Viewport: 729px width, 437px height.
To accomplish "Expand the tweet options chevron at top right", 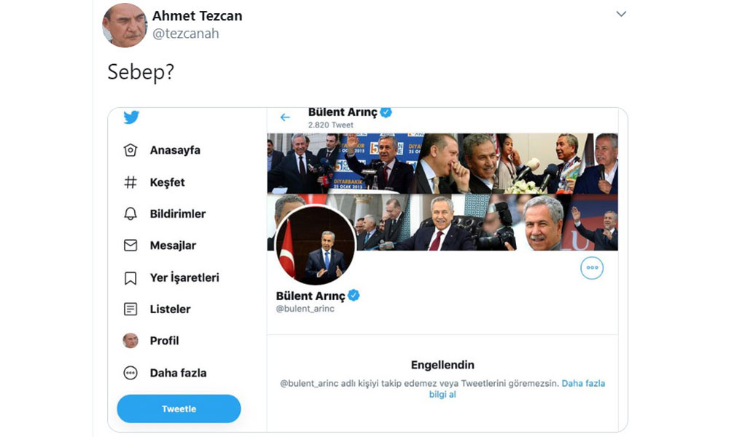I will pos(621,14).
